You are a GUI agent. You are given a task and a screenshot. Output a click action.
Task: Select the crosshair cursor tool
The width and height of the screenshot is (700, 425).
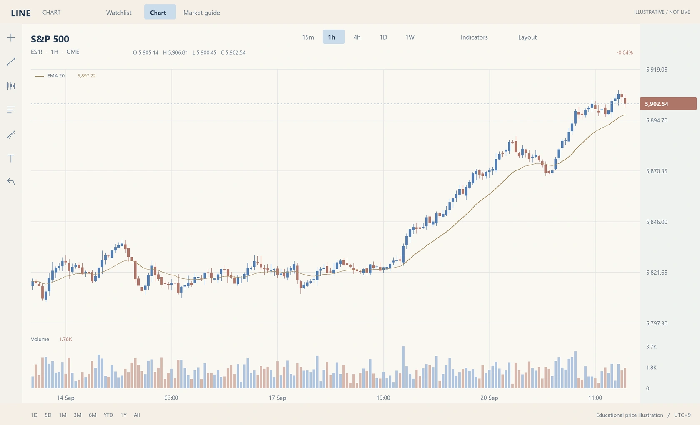pyautogui.click(x=11, y=37)
